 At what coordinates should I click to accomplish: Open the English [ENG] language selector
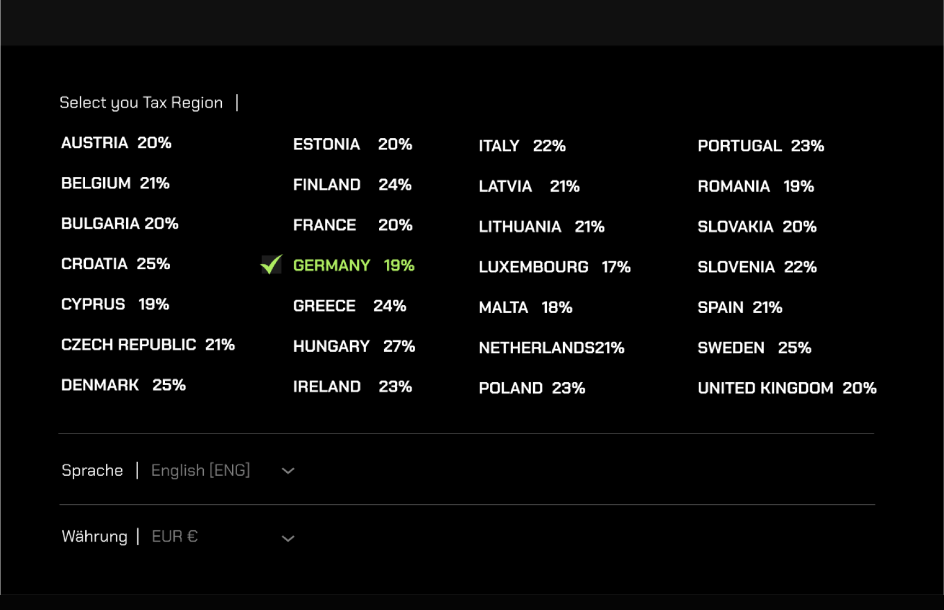pos(200,470)
